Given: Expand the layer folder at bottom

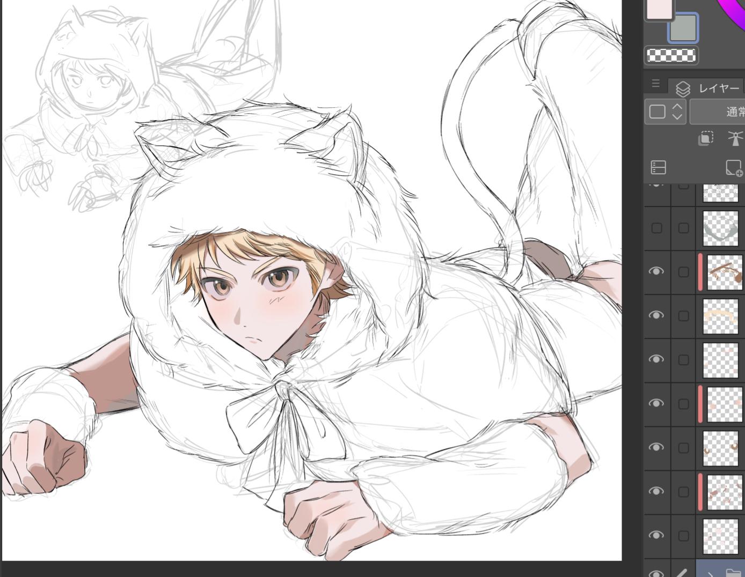Looking at the screenshot, I should (710, 573).
